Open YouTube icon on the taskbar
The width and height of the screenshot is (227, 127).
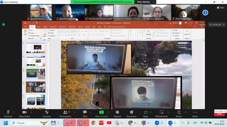pos(109,123)
